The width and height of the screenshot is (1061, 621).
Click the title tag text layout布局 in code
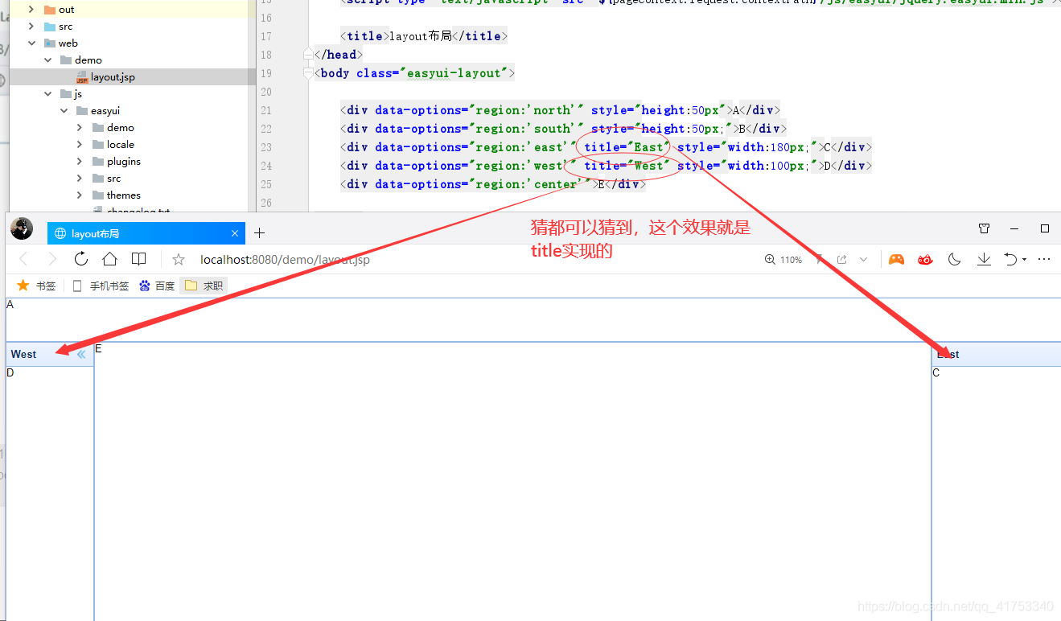421,36
